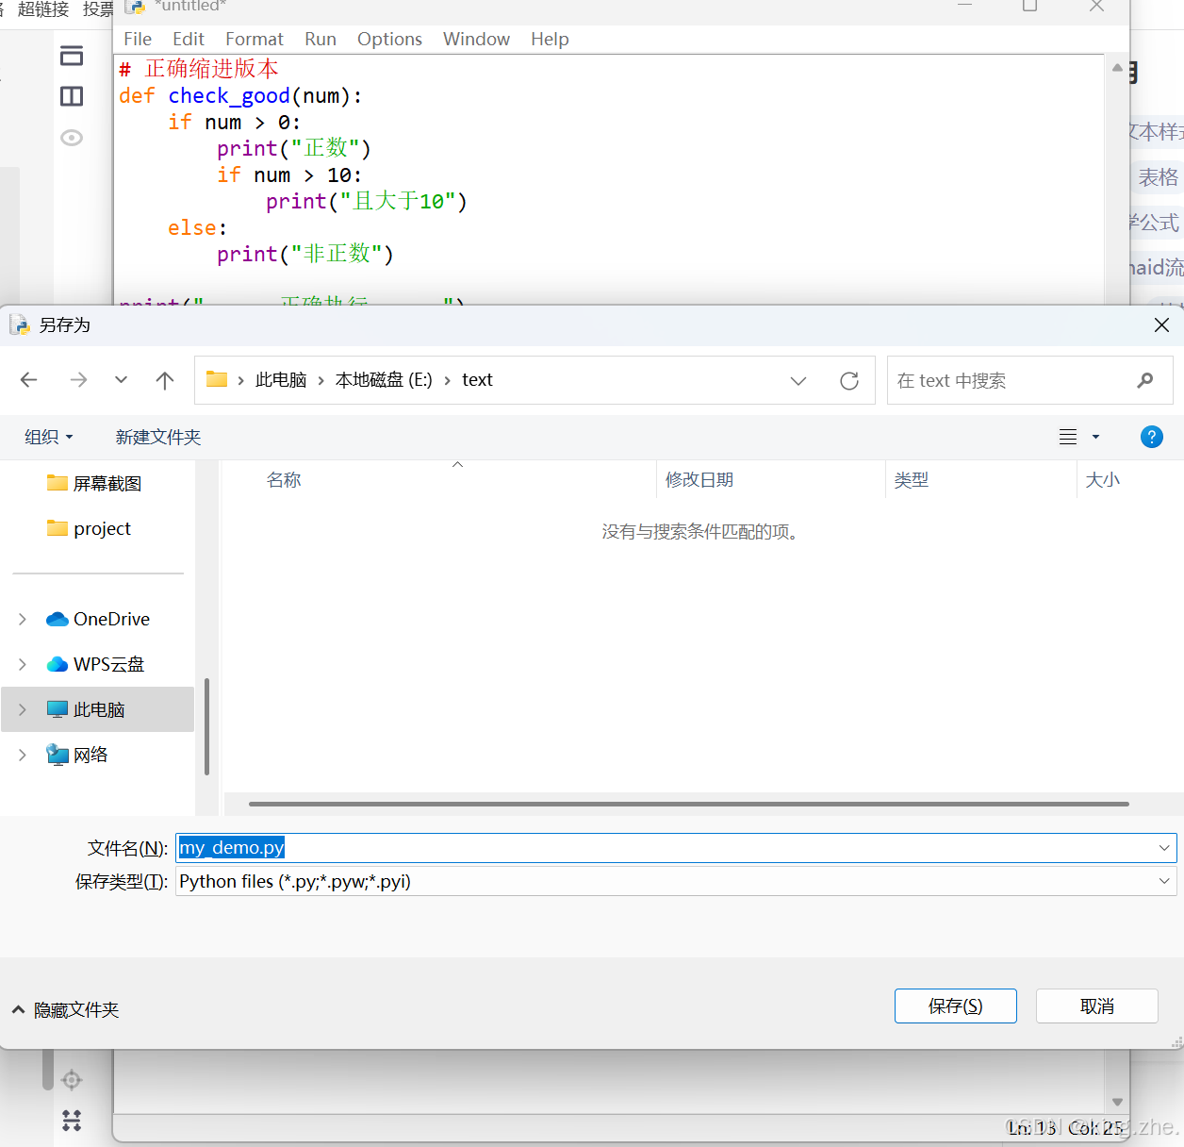This screenshot has height=1147, width=1184.
Task: Click the 保存(S) button
Action: pyautogui.click(x=955, y=1006)
